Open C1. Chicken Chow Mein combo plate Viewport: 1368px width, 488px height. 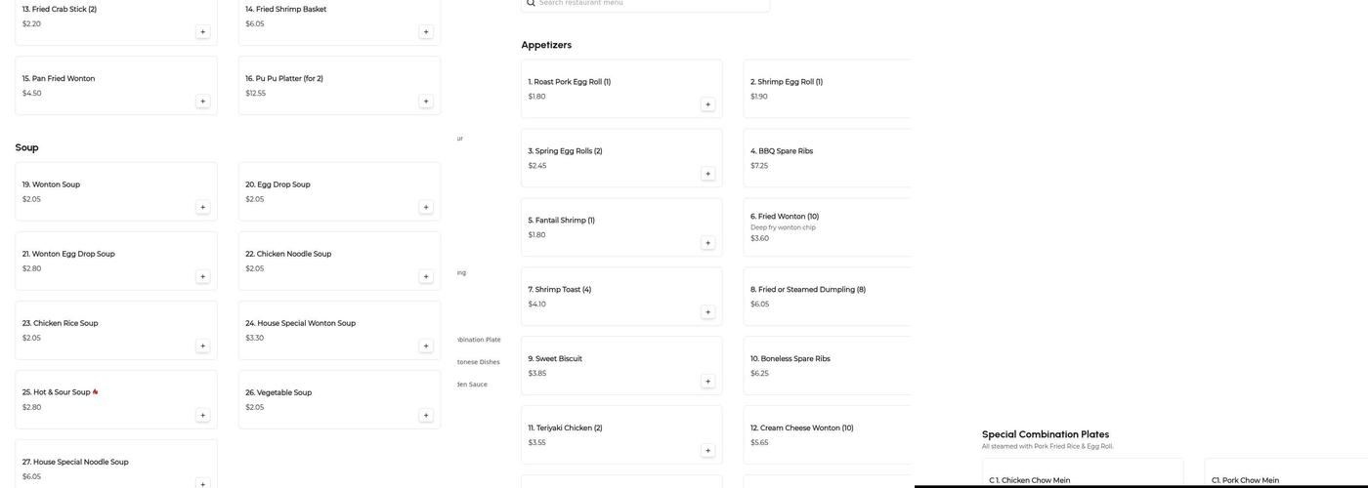pos(1082,477)
